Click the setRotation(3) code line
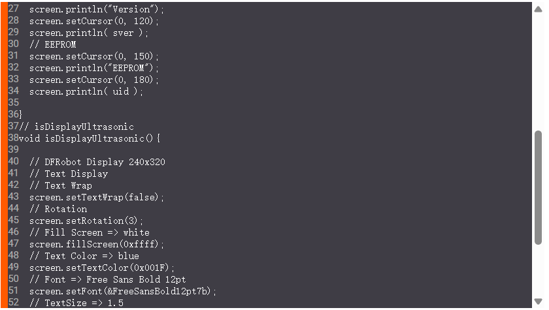The width and height of the screenshot is (549, 310). (86, 221)
